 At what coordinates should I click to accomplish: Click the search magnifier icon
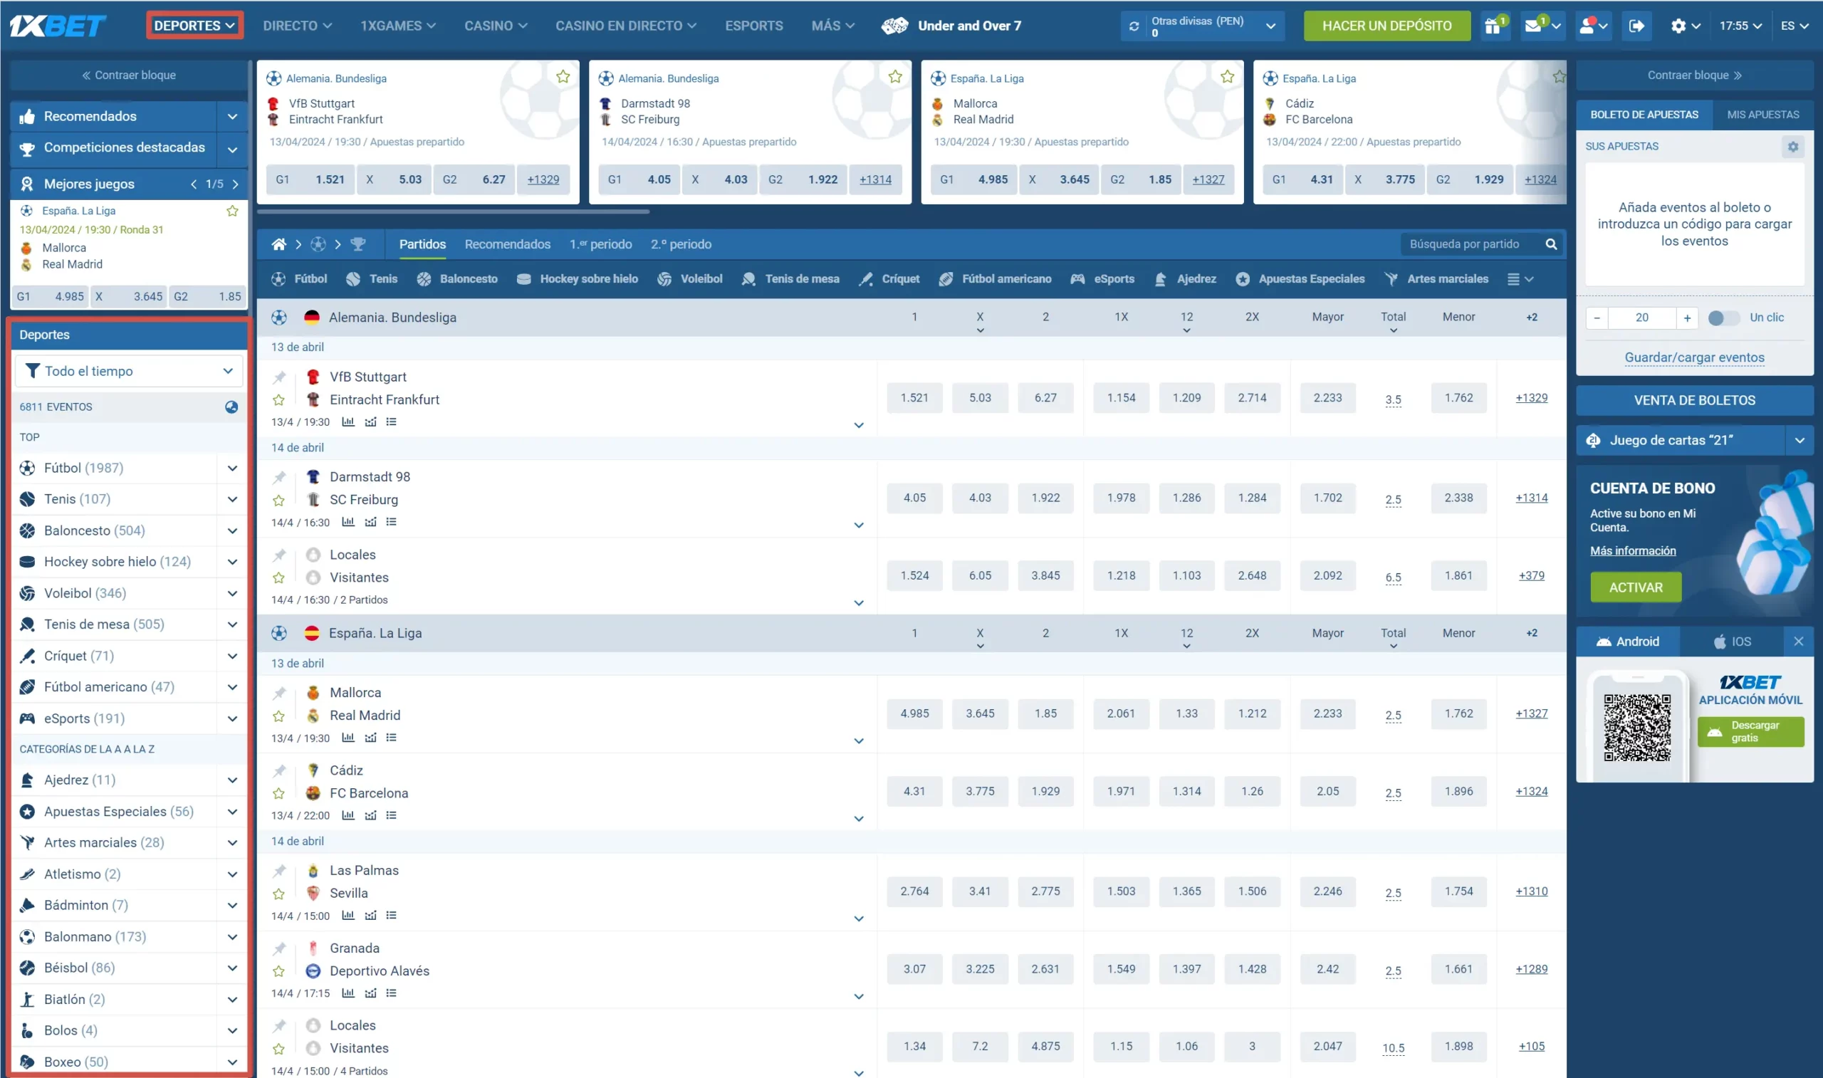pyautogui.click(x=1551, y=244)
